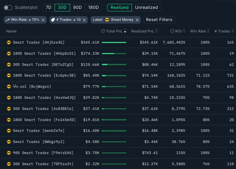This screenshot has width=236, height=169.
Task: Sort by Total PnL column arrow
Action: tap(125, 32)
